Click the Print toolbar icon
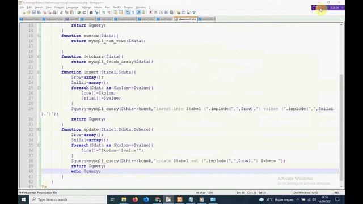The width and height of the screenshot is (363, 204). tap(54, 12)
